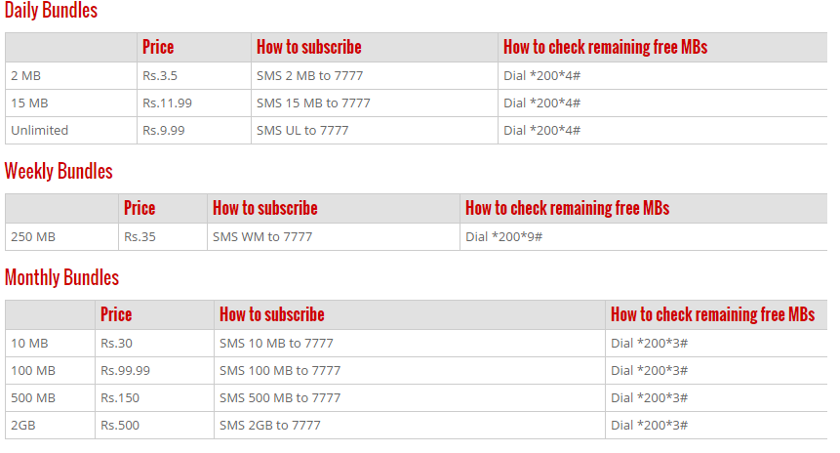The width and height of the screenshot is (840, 453).
Task: Select the 2GB monthly bundle label
Action: pyautogui.click(x=51, y=425)
